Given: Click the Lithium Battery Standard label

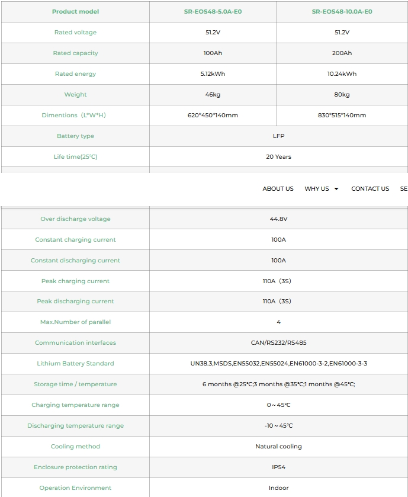Looking at the screenshot, I should click(x=75, y=364).
